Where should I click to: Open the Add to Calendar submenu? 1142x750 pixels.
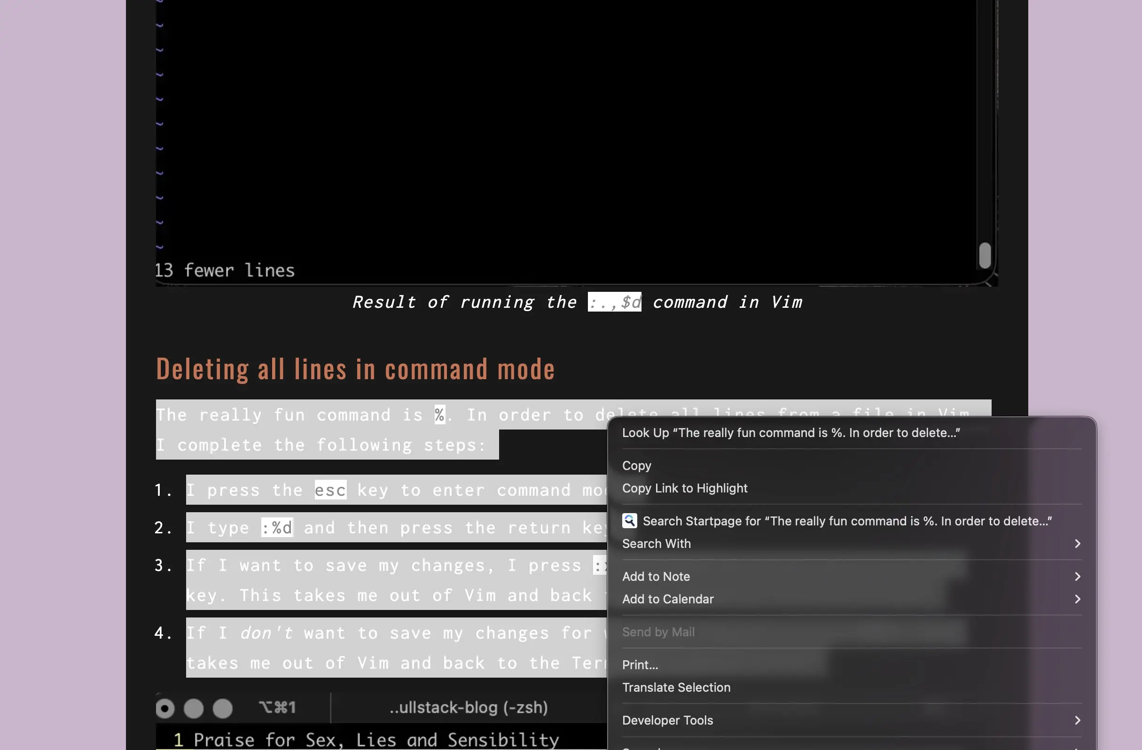[852, 599]
